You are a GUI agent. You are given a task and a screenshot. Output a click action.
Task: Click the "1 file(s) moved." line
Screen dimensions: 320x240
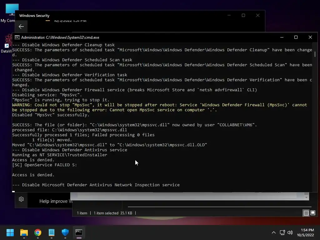pos(52,140)
